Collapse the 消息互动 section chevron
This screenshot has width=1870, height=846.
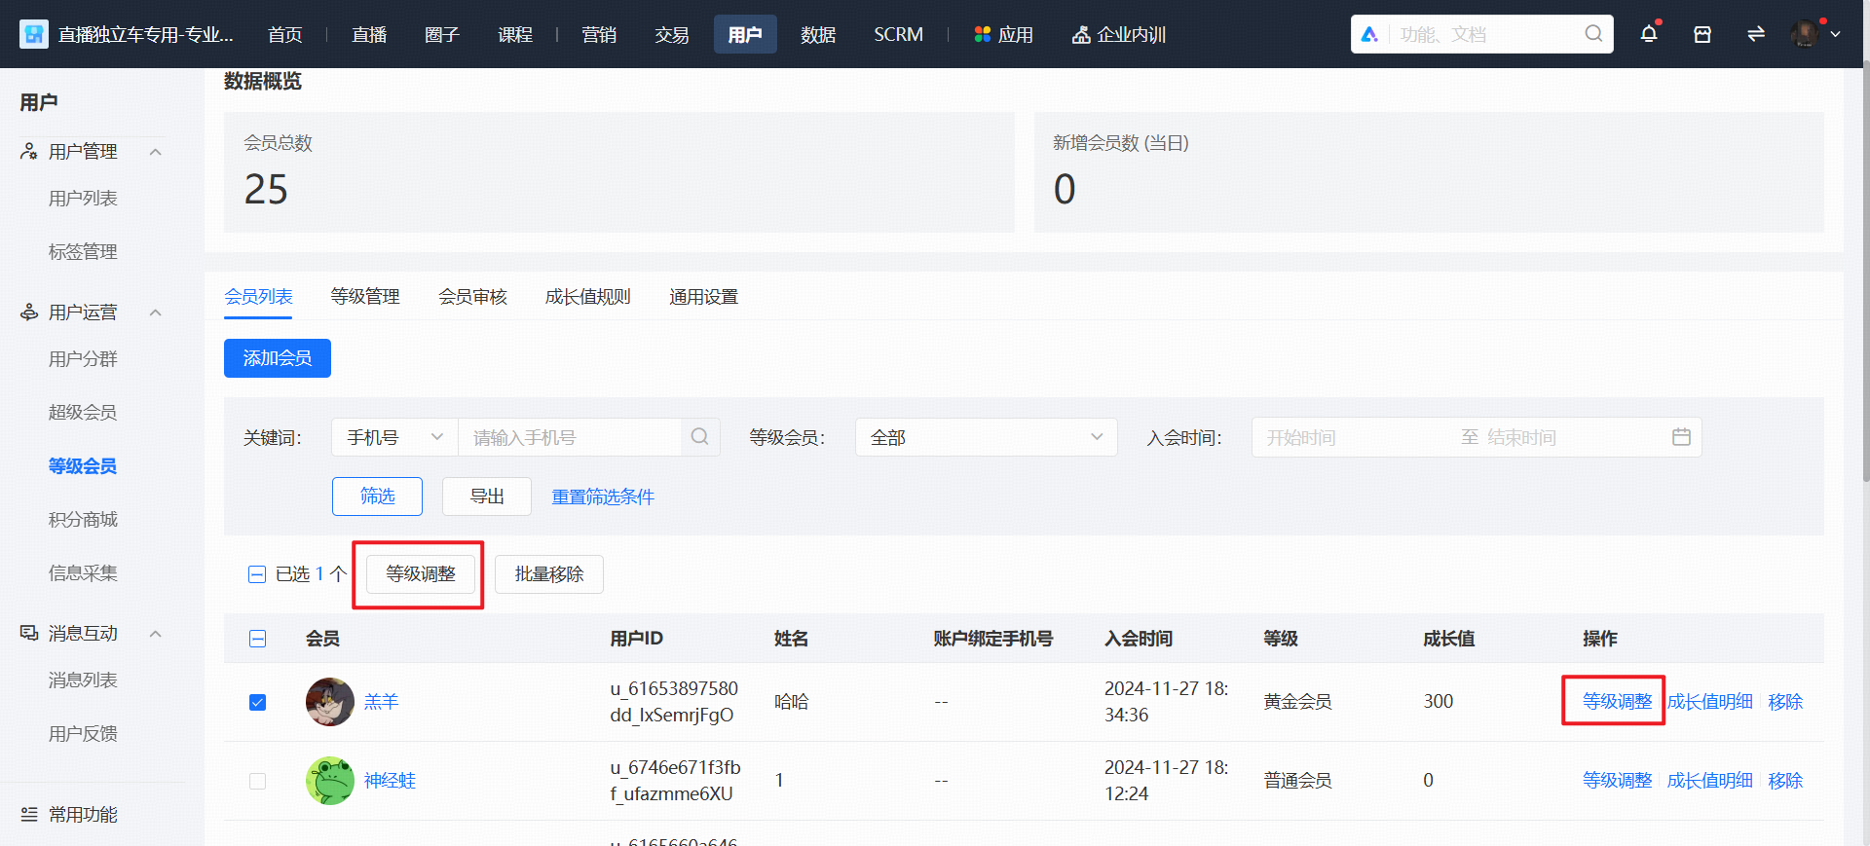coord(155,634)
